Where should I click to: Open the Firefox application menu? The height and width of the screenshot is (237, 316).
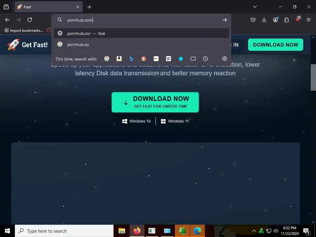pyautogui.click(x=309, y=20)
